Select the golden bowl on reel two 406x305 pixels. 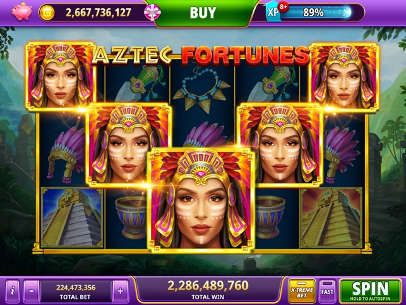click(131, 218)
